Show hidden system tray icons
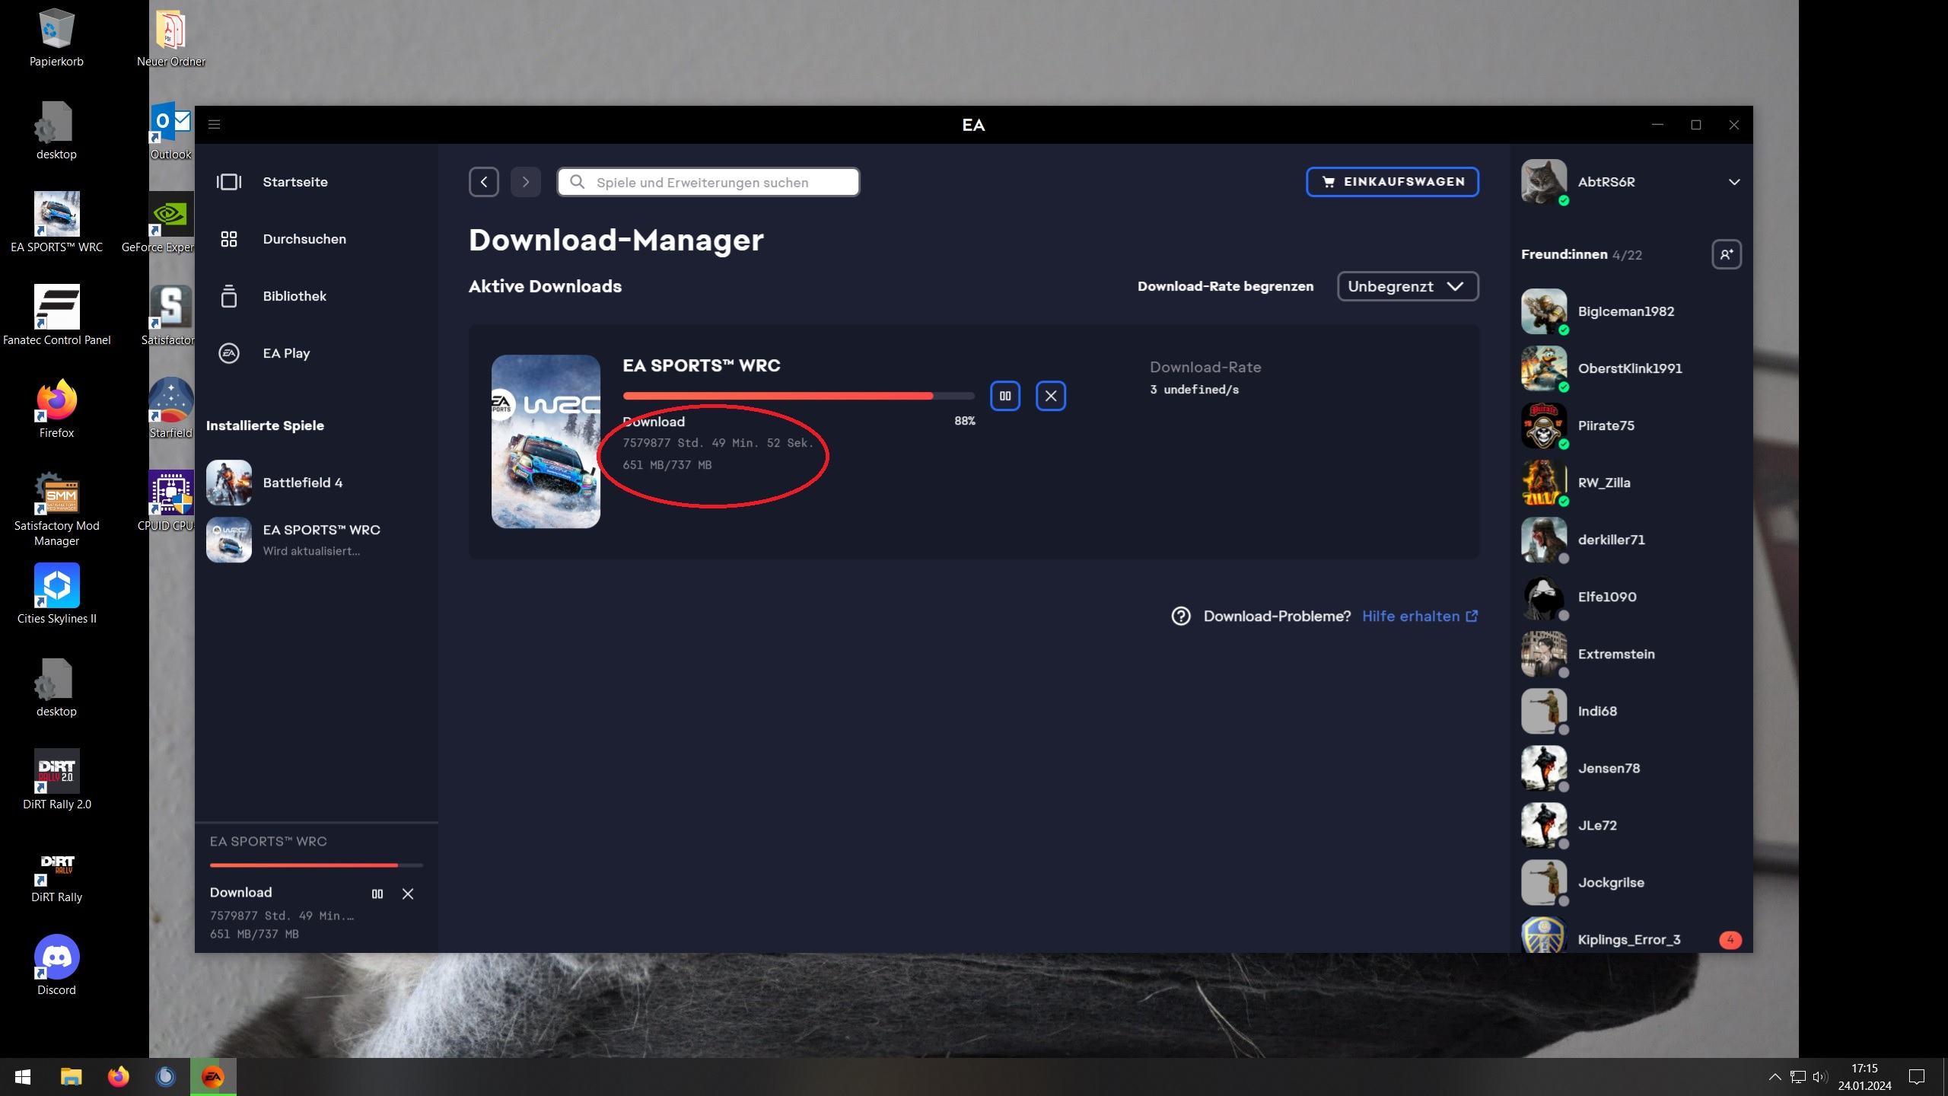The image size is (1948, 1096). pos(1775,1077)
